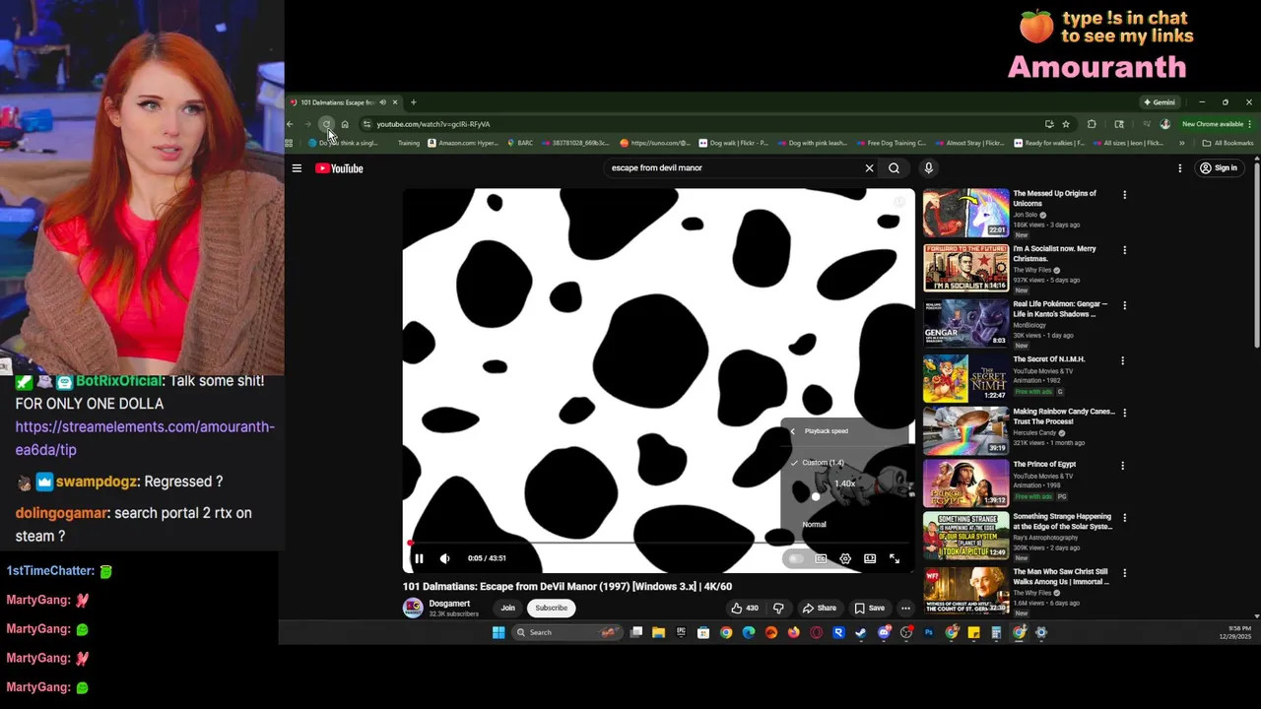
Task: Bookmark this page with the star
Action: (1065, 124)
